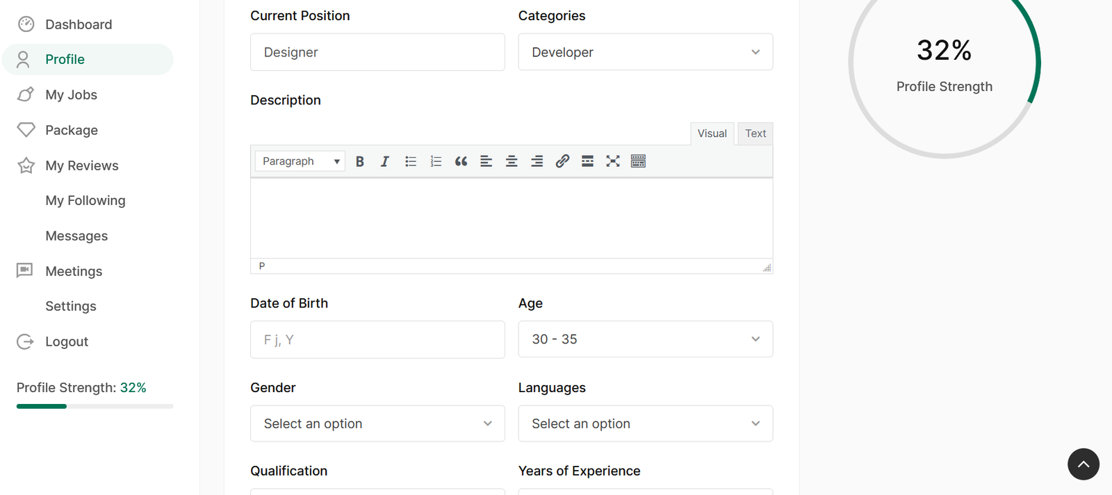Click the sidebar Profile Strength progress bar
This screenshot has width=1112, height=495.
click(95, 406)
